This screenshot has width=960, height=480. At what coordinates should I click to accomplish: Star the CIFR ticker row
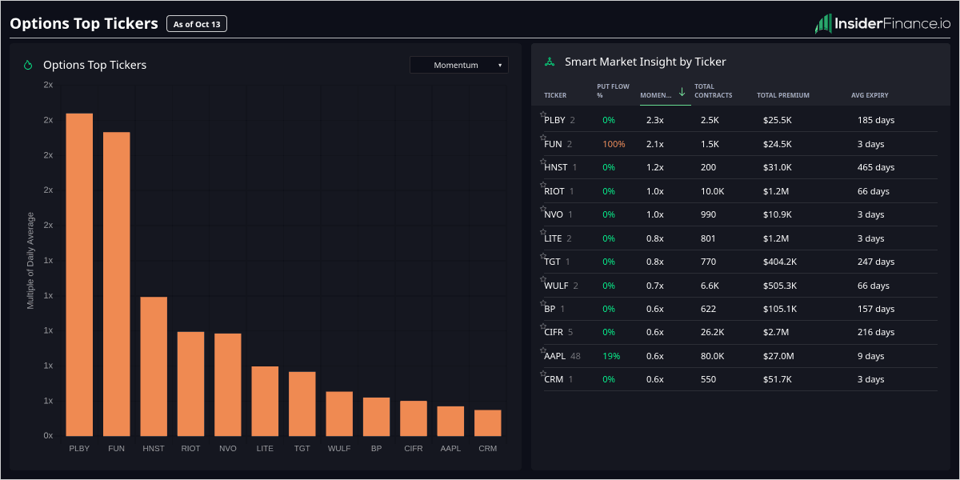coord(543,326)
